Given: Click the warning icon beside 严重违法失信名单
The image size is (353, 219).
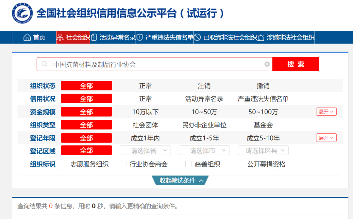Looking at the screenshot, I should pos(139,37).
